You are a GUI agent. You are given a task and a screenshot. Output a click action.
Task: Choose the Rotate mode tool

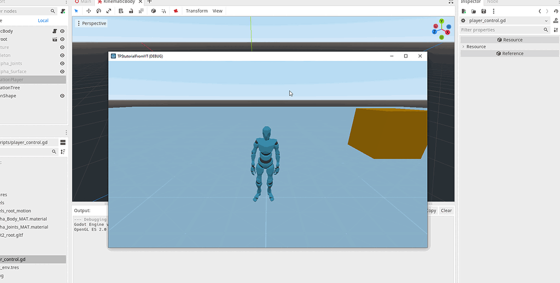click(x=99, y=11)
